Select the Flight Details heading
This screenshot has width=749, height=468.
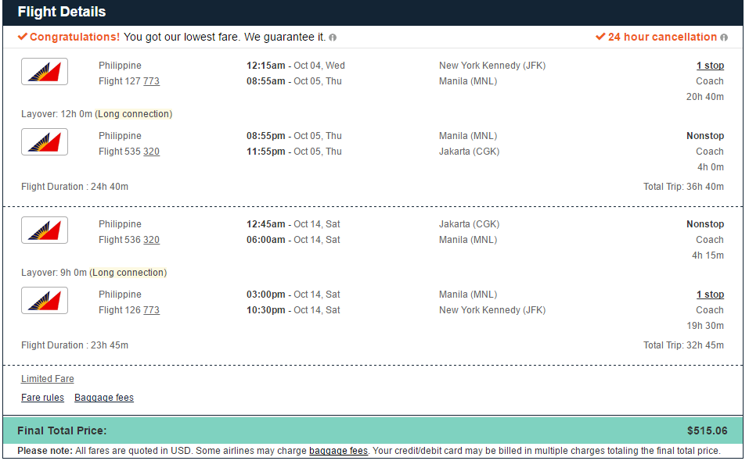tap(62, 12)
